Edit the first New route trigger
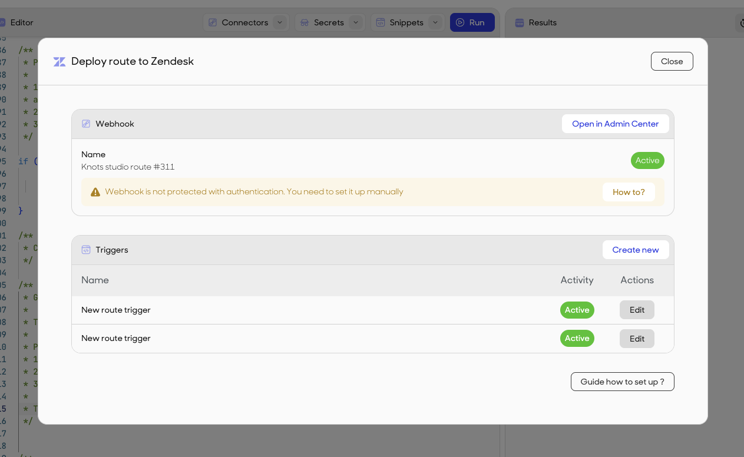Viewport: 744px width, 457px height. [637, 310]
